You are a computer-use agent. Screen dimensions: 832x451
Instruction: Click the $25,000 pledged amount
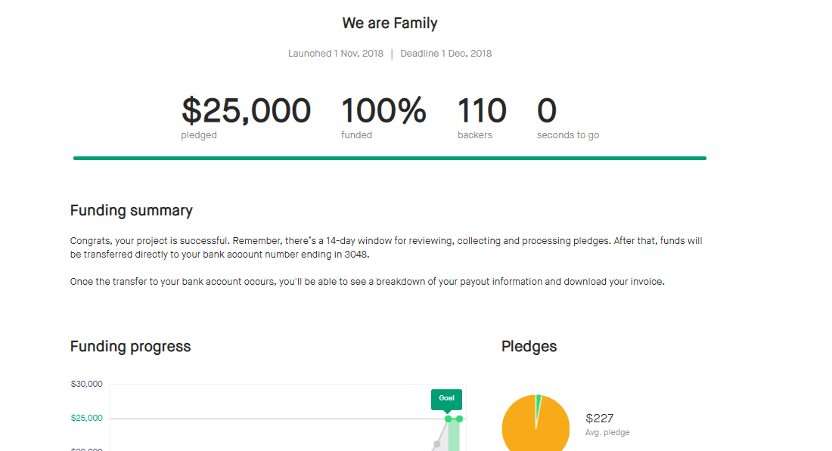click(x=246, y=111)
